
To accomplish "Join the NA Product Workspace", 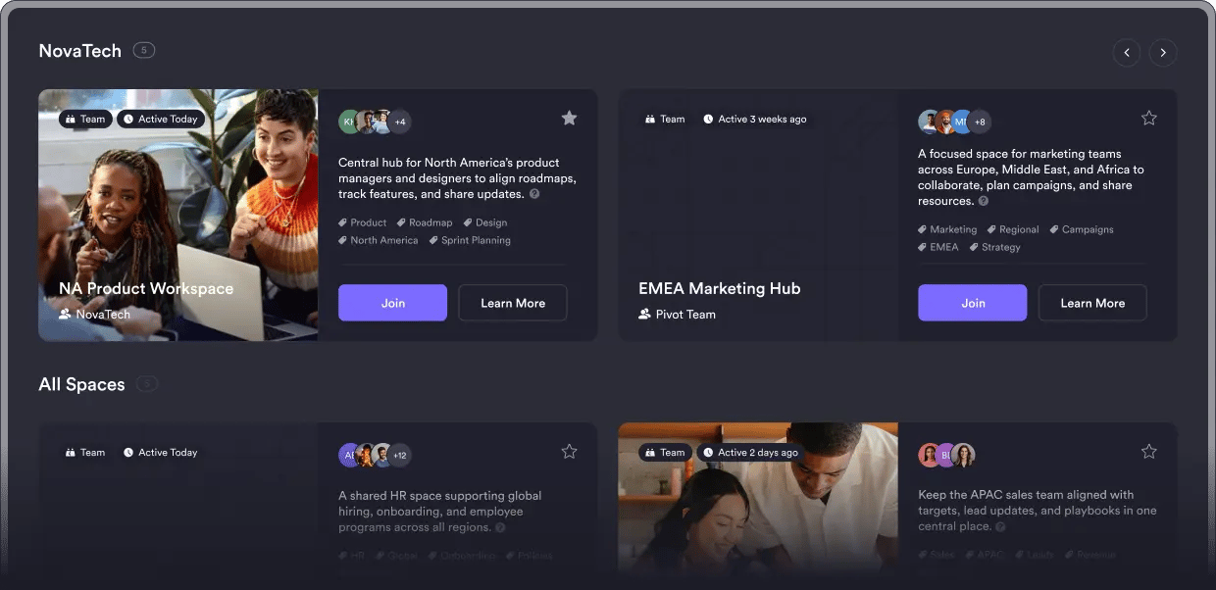I will (x=392, y=303).
